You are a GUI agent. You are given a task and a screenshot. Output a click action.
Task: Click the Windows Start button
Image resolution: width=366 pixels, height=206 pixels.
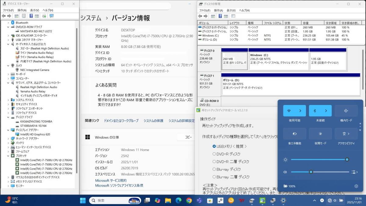83,201
